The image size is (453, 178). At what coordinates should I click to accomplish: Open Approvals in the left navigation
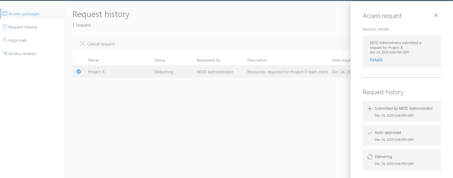18,40
